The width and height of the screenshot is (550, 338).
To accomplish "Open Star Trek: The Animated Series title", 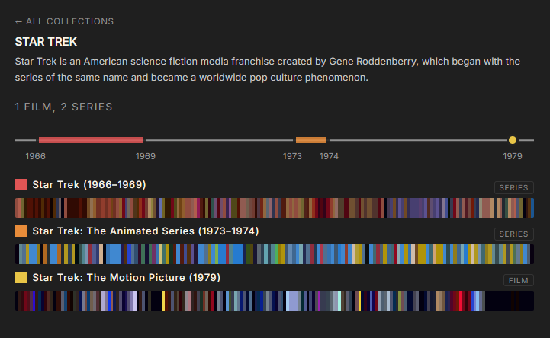I will 146,231.
